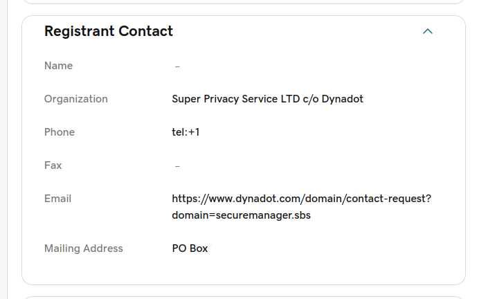Select the Email field label

pyautogui.click(x=57, y=199)
